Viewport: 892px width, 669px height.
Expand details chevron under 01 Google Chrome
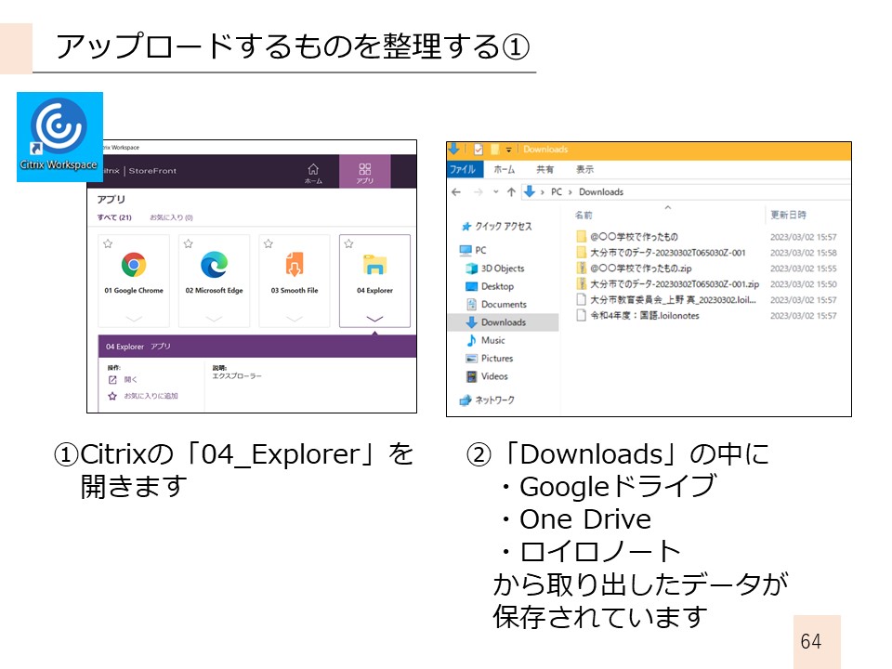coord(134,319)
